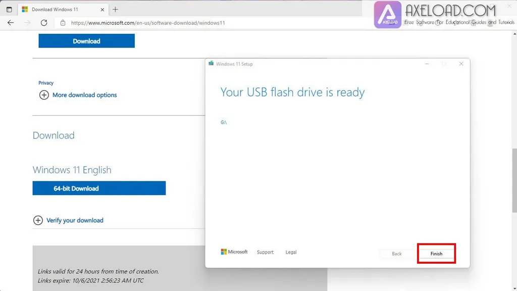Expand More download options
Image resolution: width=517 pixels, height=291 pixels.
click(78, 95)
